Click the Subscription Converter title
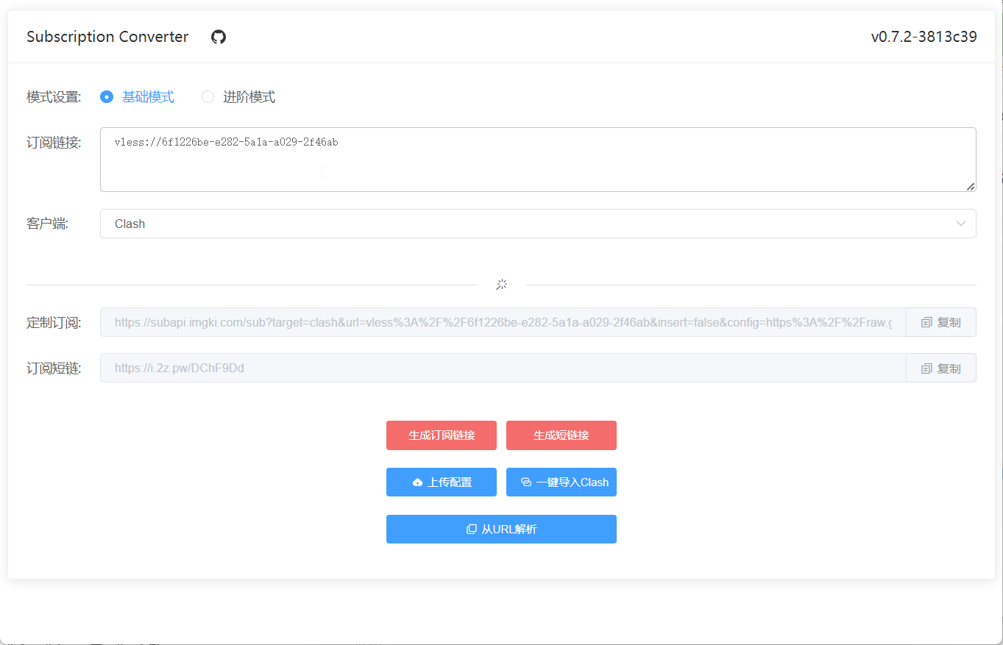 coord(107,37)
